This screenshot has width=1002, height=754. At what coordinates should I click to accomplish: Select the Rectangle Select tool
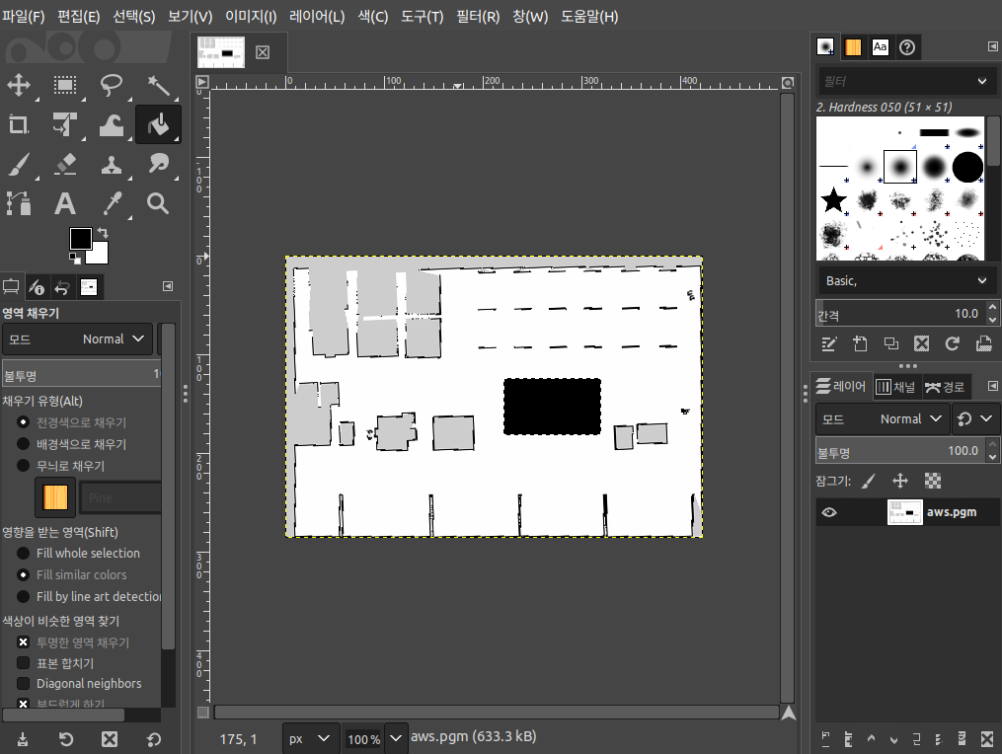64,85
